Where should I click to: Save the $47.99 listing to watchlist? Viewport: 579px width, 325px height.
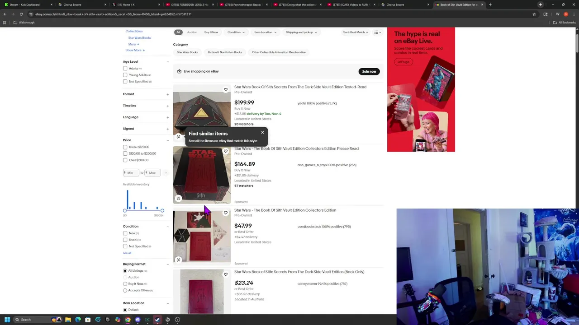pos(226,213)
